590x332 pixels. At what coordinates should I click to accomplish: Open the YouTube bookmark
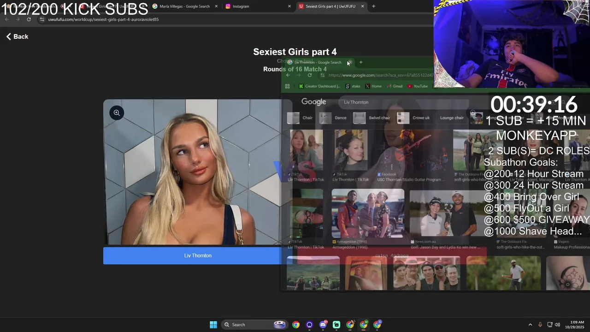pyautogui.click(x=418, y=86)
